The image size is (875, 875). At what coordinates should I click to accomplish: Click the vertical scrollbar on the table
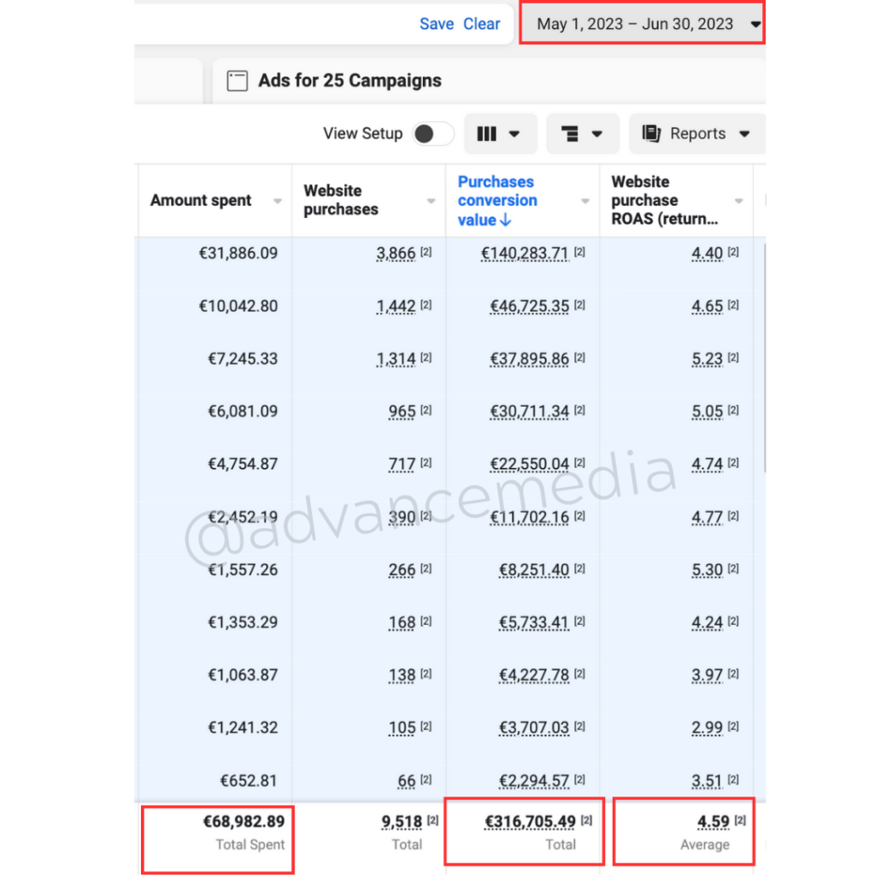click(764, 359)
